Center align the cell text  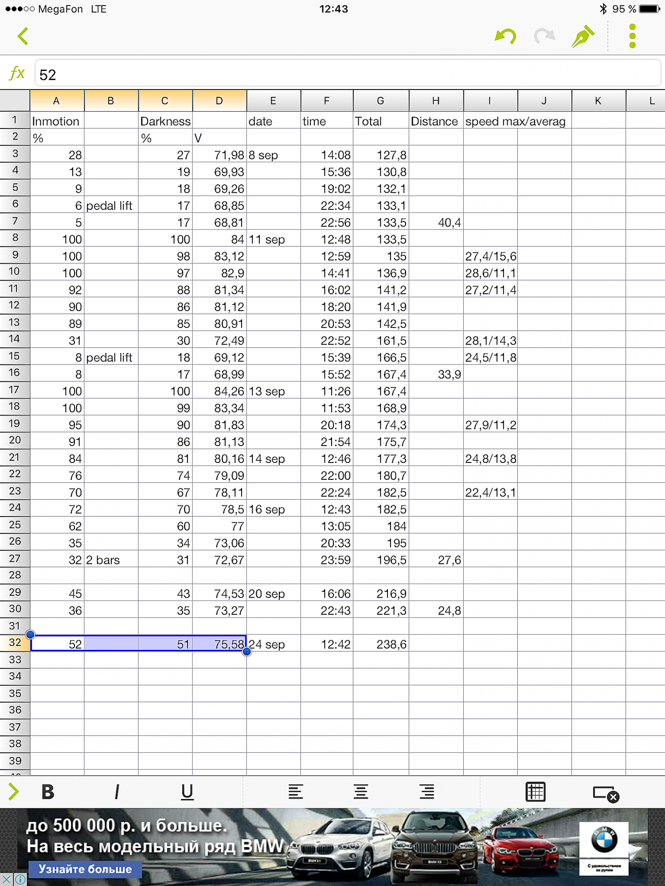point(361,792)
